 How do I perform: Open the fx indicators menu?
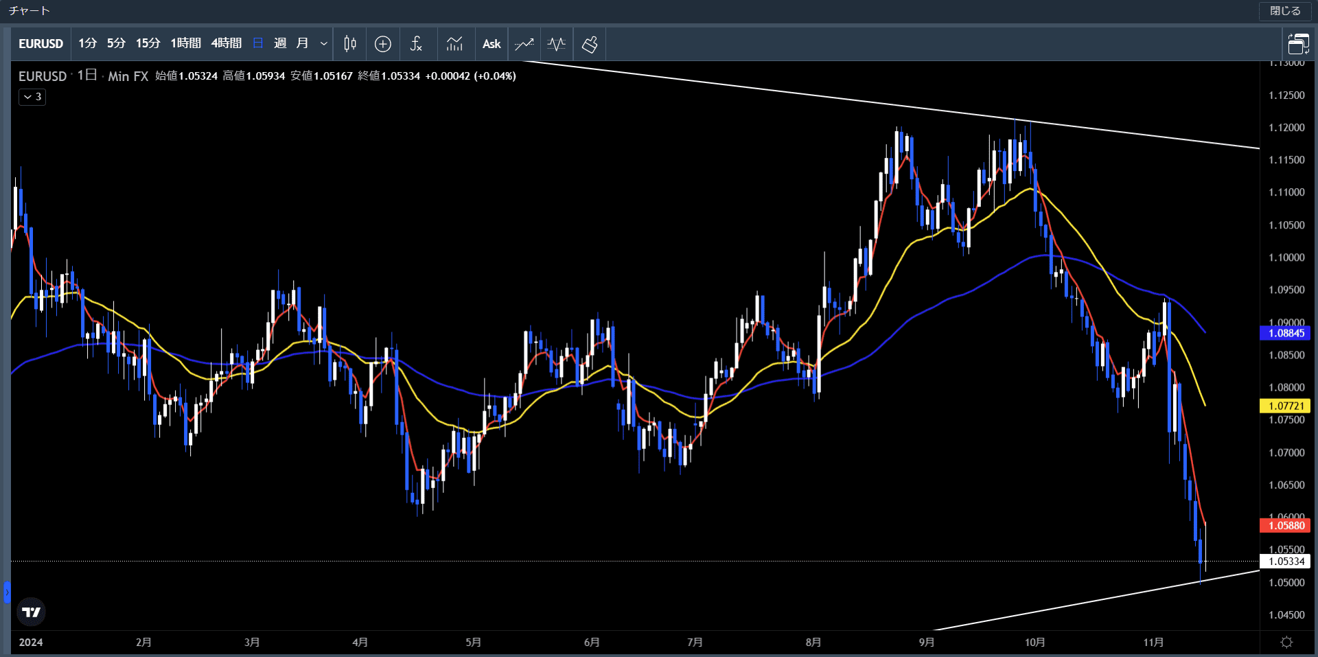[416, 44]
